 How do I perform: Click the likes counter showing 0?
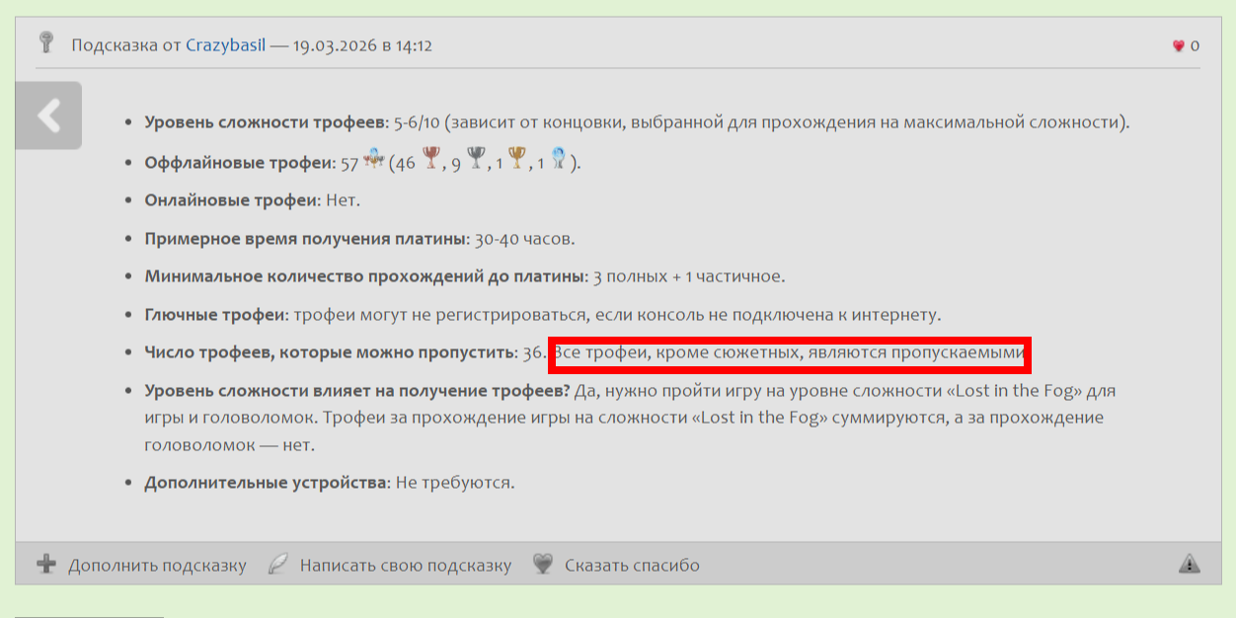(x=1195, y=45)
